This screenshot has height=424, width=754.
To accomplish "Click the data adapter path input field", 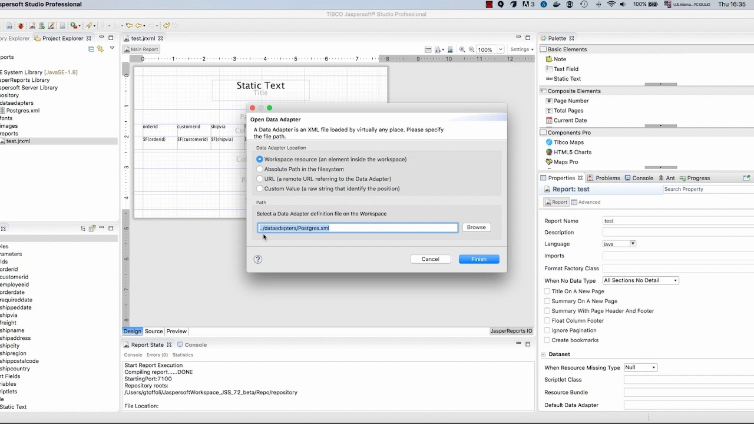I will [358, 228].
